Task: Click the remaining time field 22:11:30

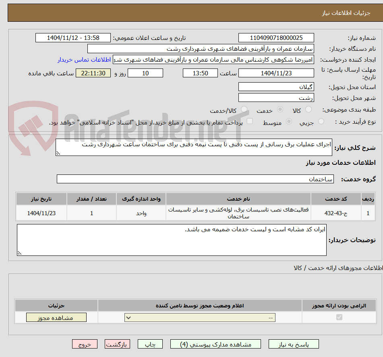Action: click(x=93, y=73)
